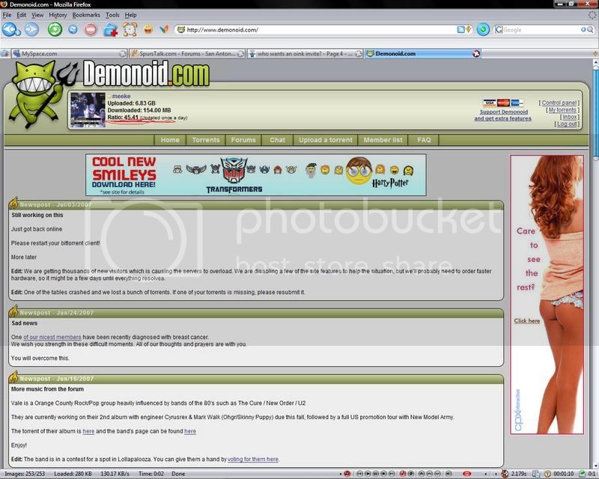599x479 pixels.
Task: Click the blue-green Go button beside the address bar
Action: point(483,29)
